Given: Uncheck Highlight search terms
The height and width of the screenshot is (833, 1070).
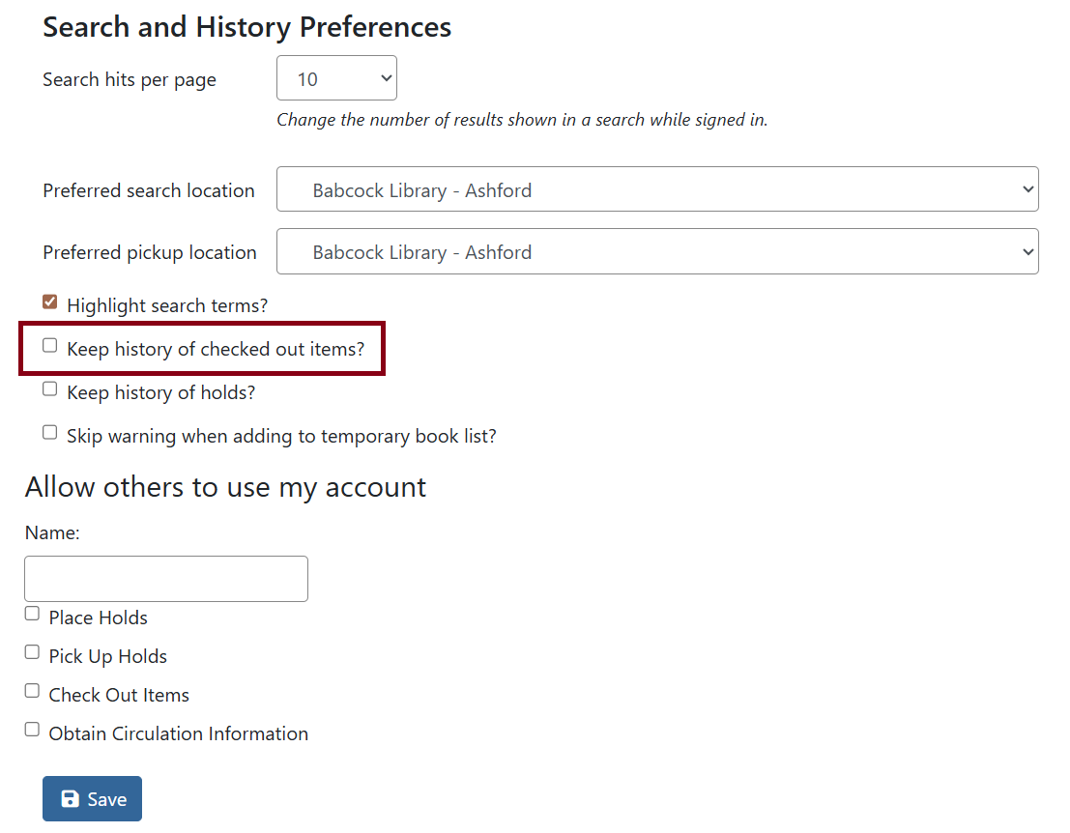Looking at the screenshot, I should (49, 302).
